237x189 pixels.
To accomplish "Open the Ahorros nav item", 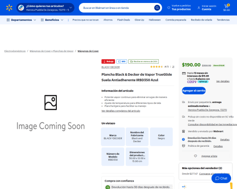I will [108, 20].
